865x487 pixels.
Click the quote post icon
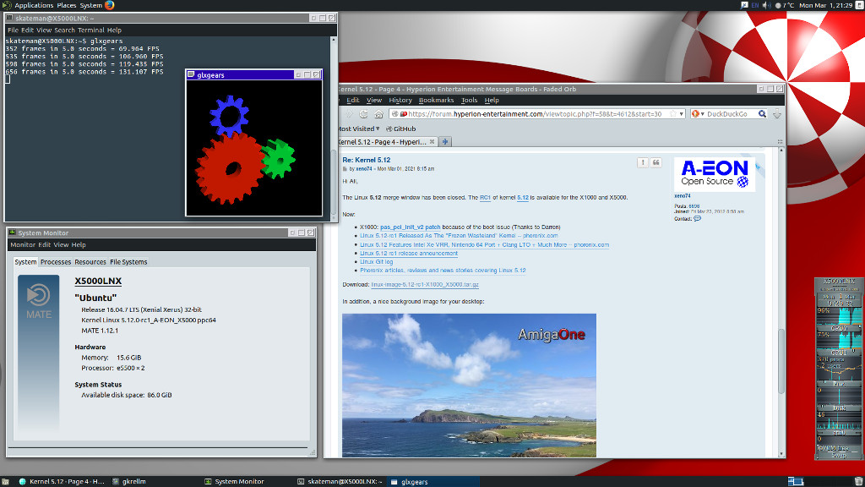656,162
